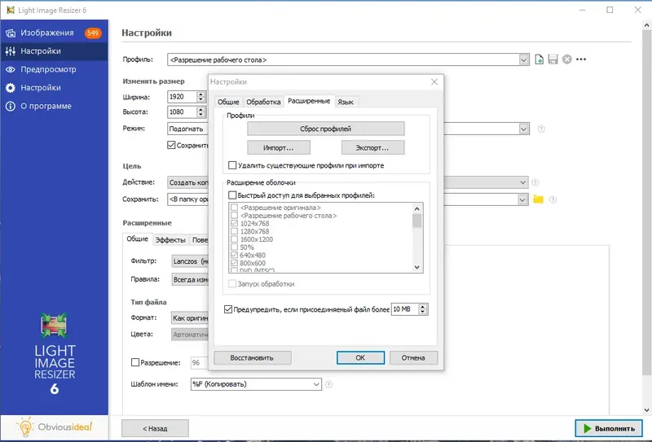Click the Экспорт... button
This screenshot has width=652, height=442.
tap(372, 148)
